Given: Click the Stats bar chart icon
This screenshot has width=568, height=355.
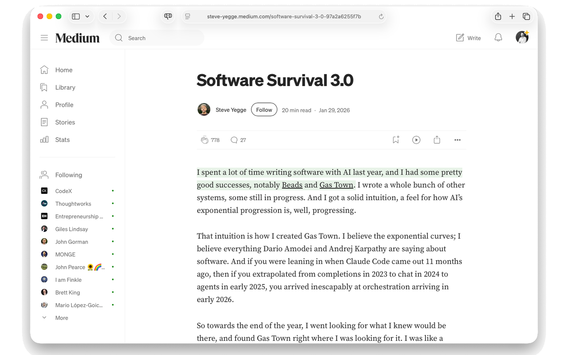Looking at the screenshot, I should click(44, 139).
